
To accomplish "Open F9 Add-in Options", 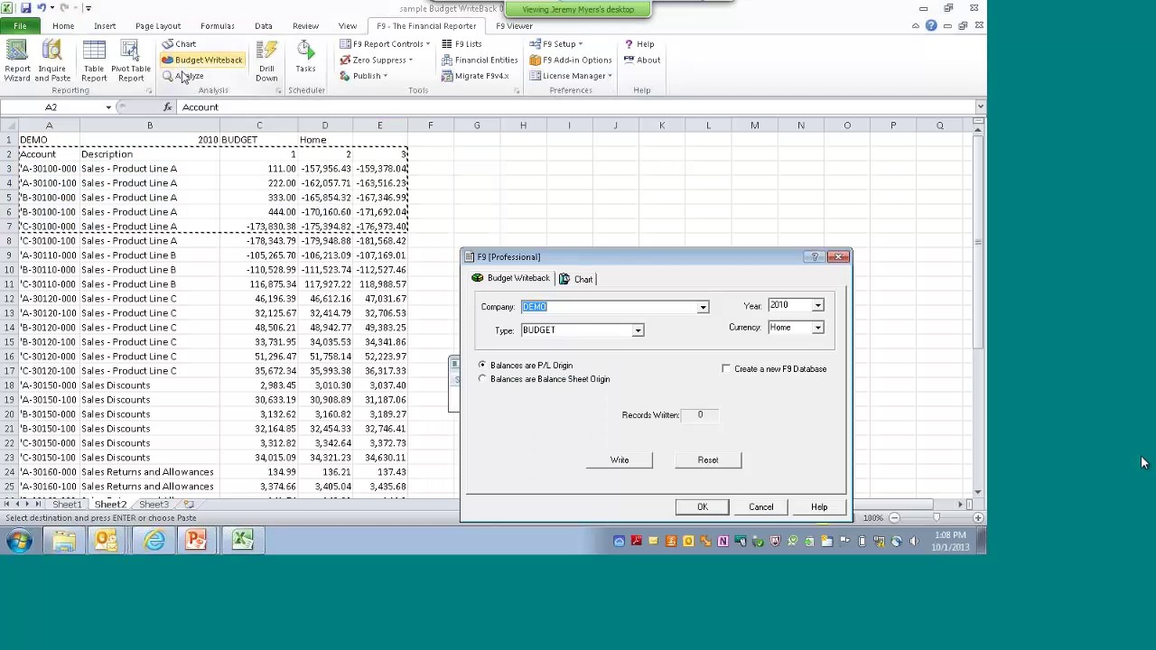I will point(571,60).
